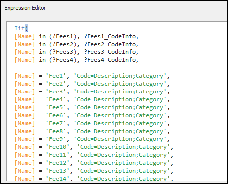The width and height of the screenshot is (228, 184).
Task: Click the 'Fee9' string literal
Action: tap(56, 139)
